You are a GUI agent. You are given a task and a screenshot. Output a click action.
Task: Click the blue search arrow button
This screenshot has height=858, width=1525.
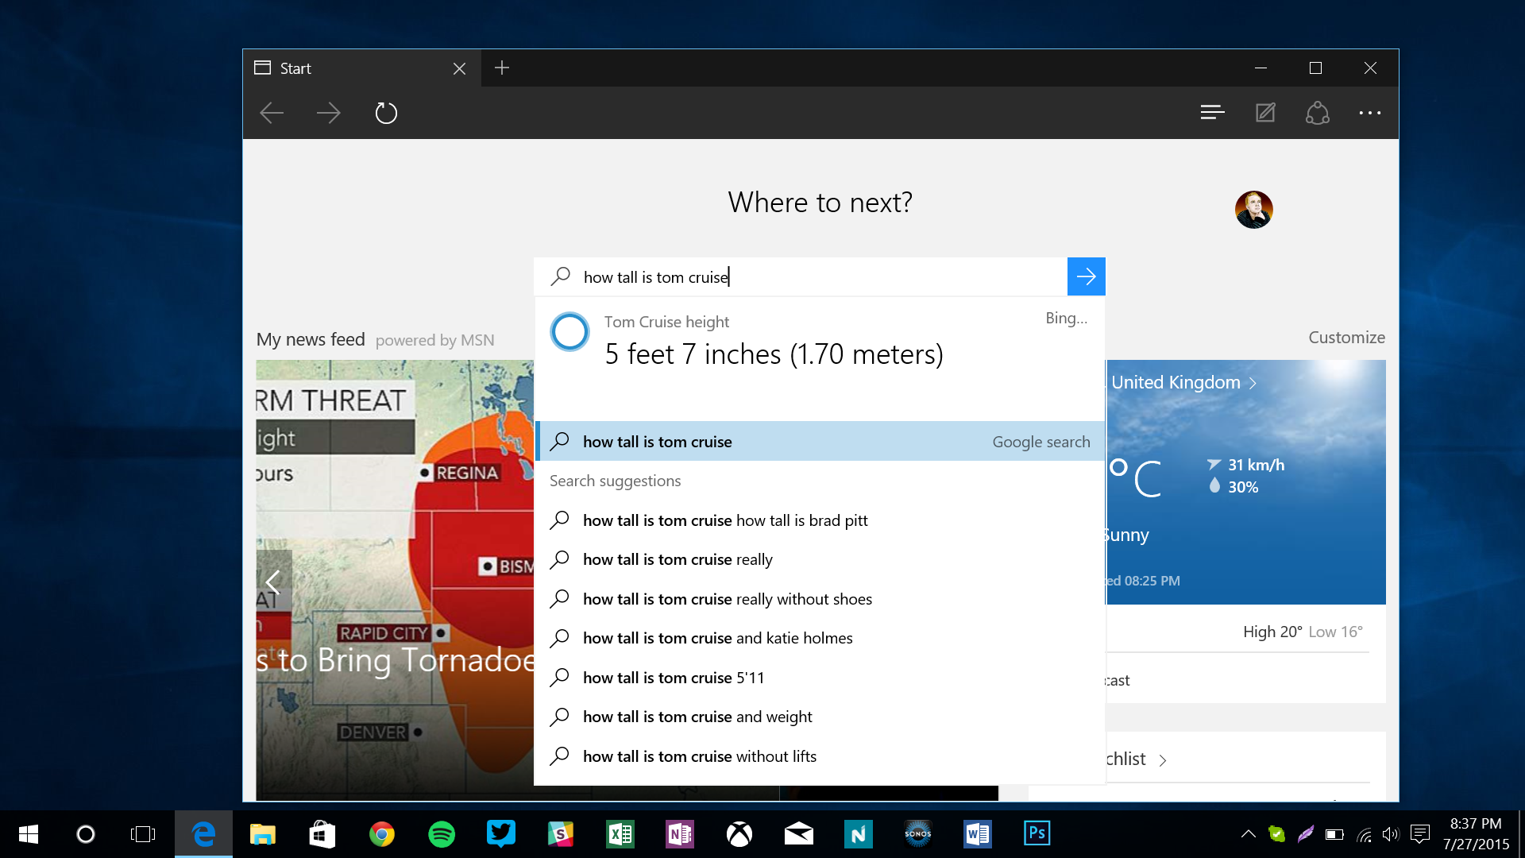1086,276
